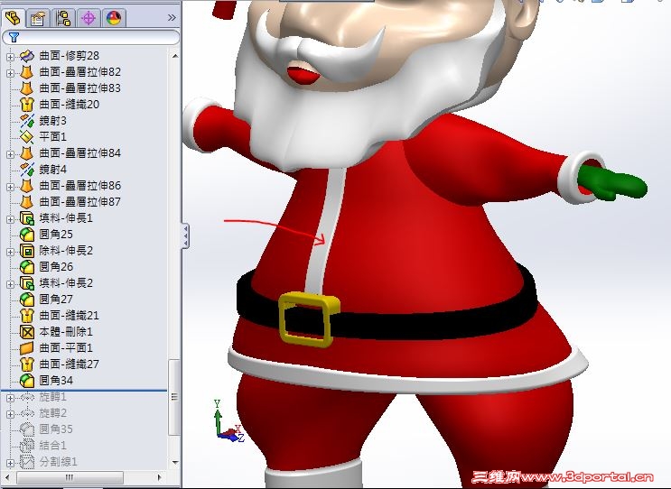Click the 圓角27 fillet icon
The height and width of the screenshot is (489, 671).
(27, 300)
